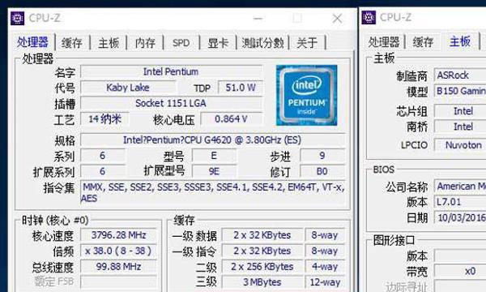The width and height of the screenshot is (486, 292).
Task: Select the 关于 tab
Action: point(307,42)
